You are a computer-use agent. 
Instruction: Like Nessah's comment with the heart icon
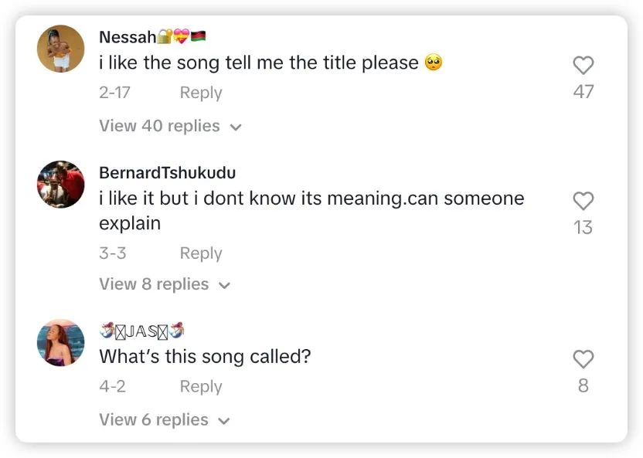click(583, 66)
